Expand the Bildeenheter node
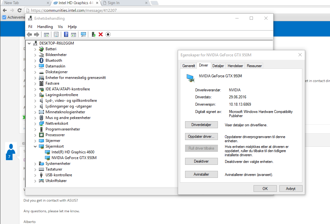This screenshot has height=224, width=330. 35,55
